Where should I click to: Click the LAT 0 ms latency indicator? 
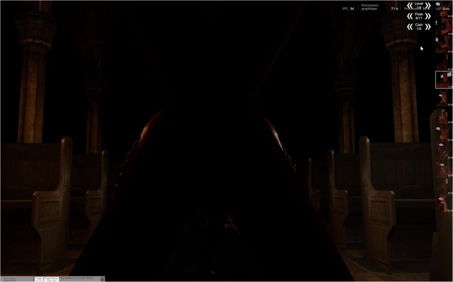(x=442, y=8)
